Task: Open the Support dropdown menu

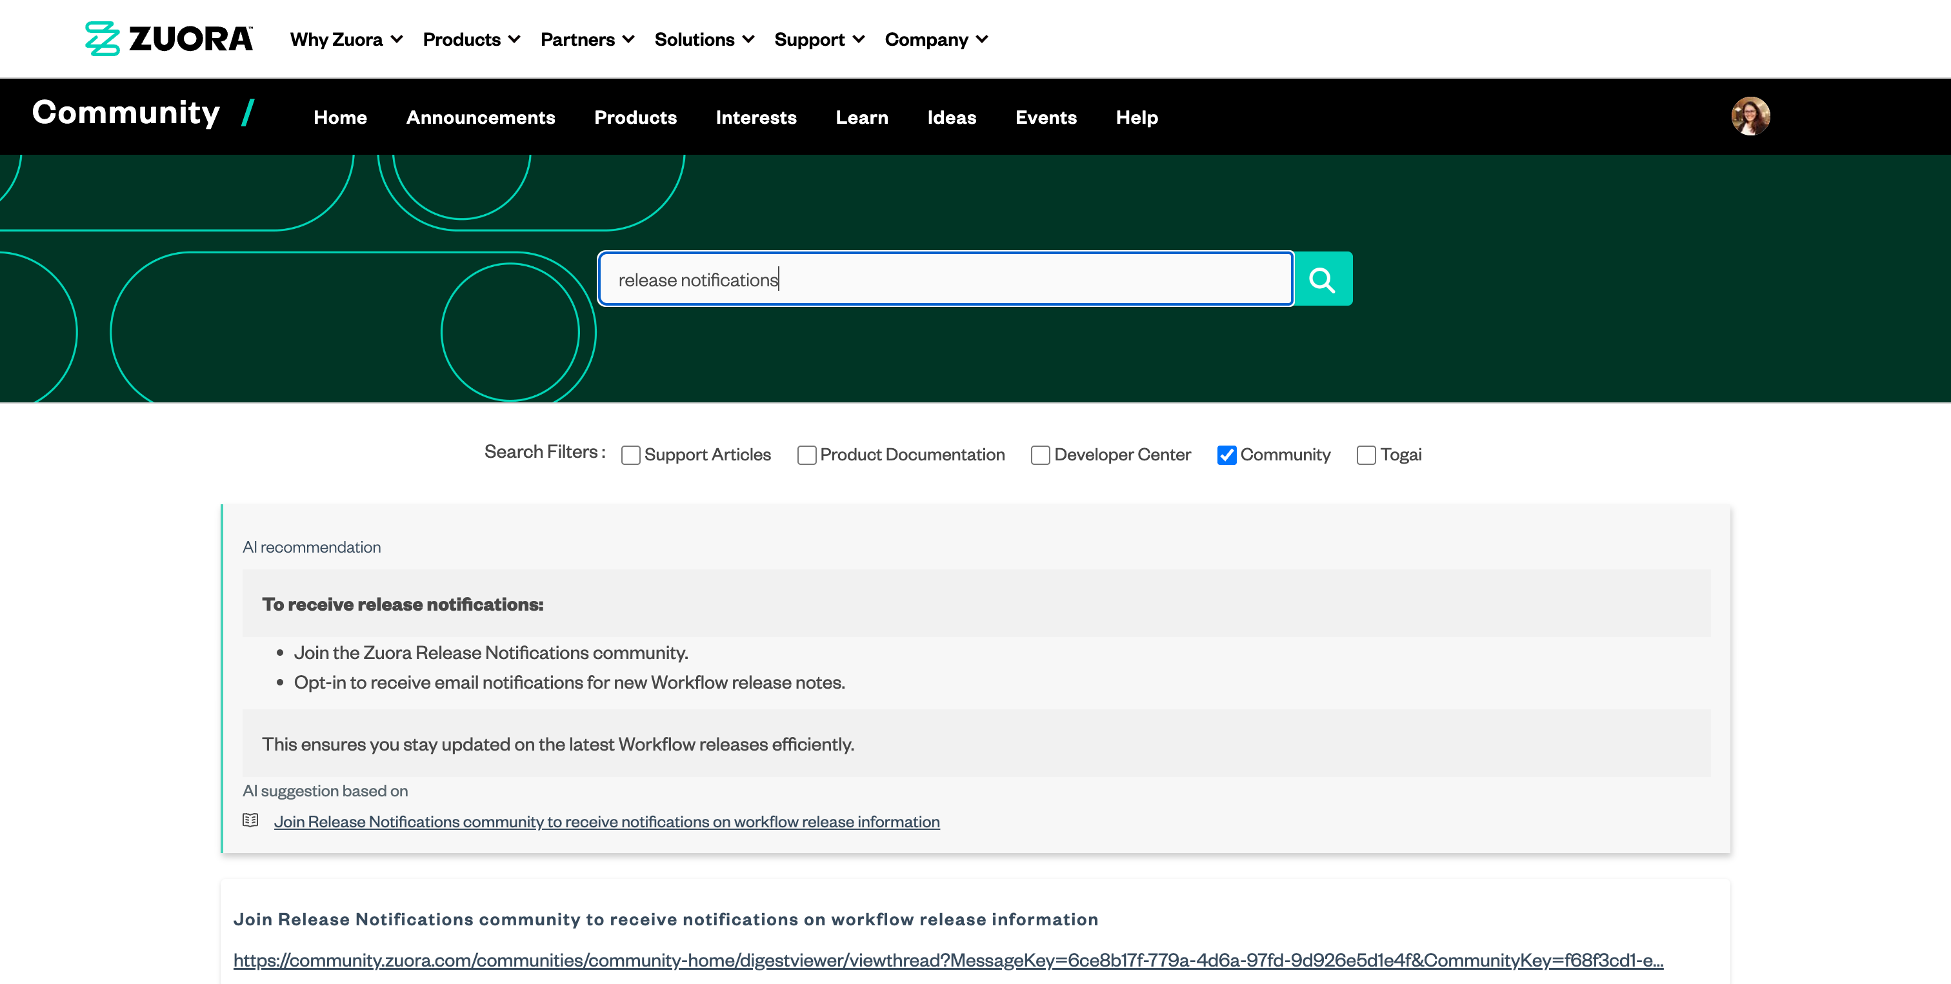Action: pos(819,39)
